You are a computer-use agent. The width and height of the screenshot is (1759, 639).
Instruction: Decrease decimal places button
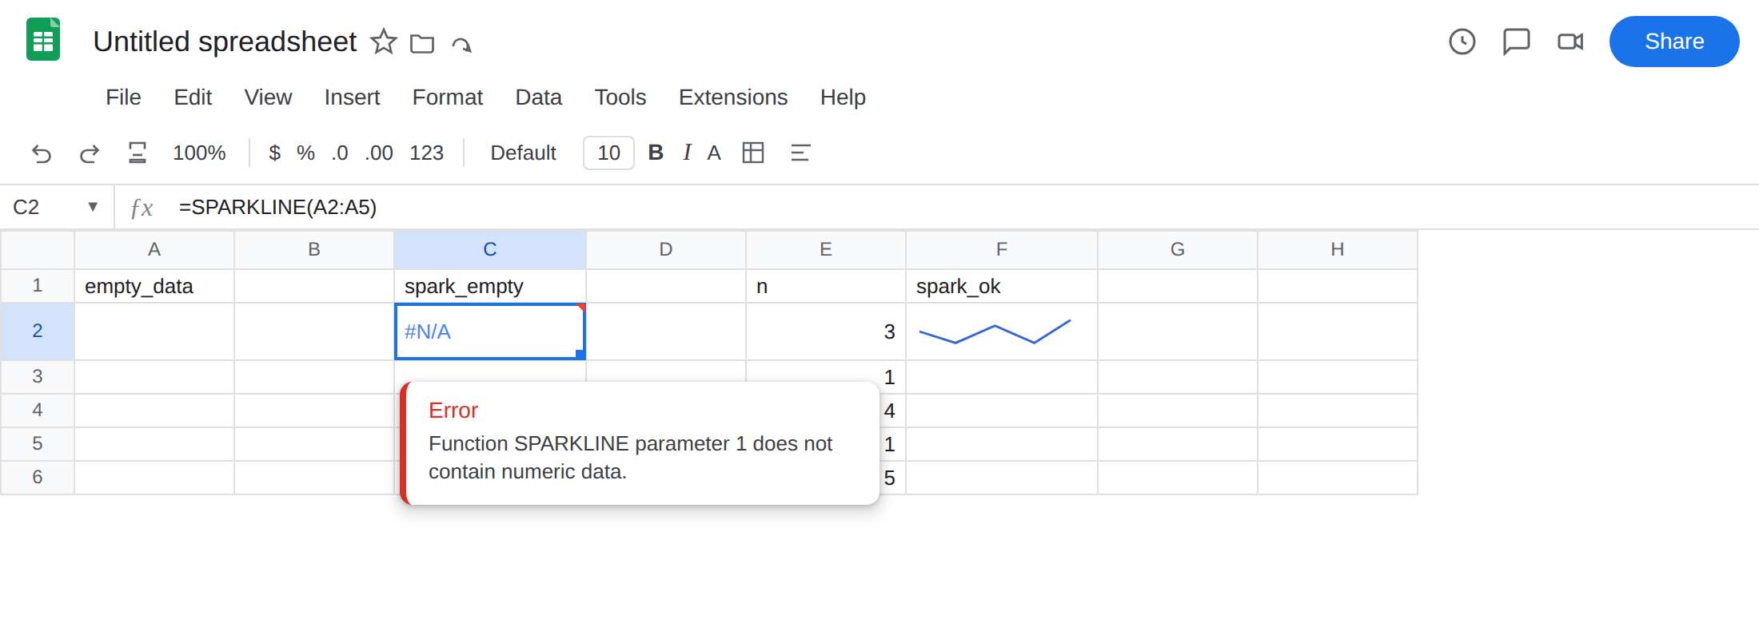click(x=340, y=153)
